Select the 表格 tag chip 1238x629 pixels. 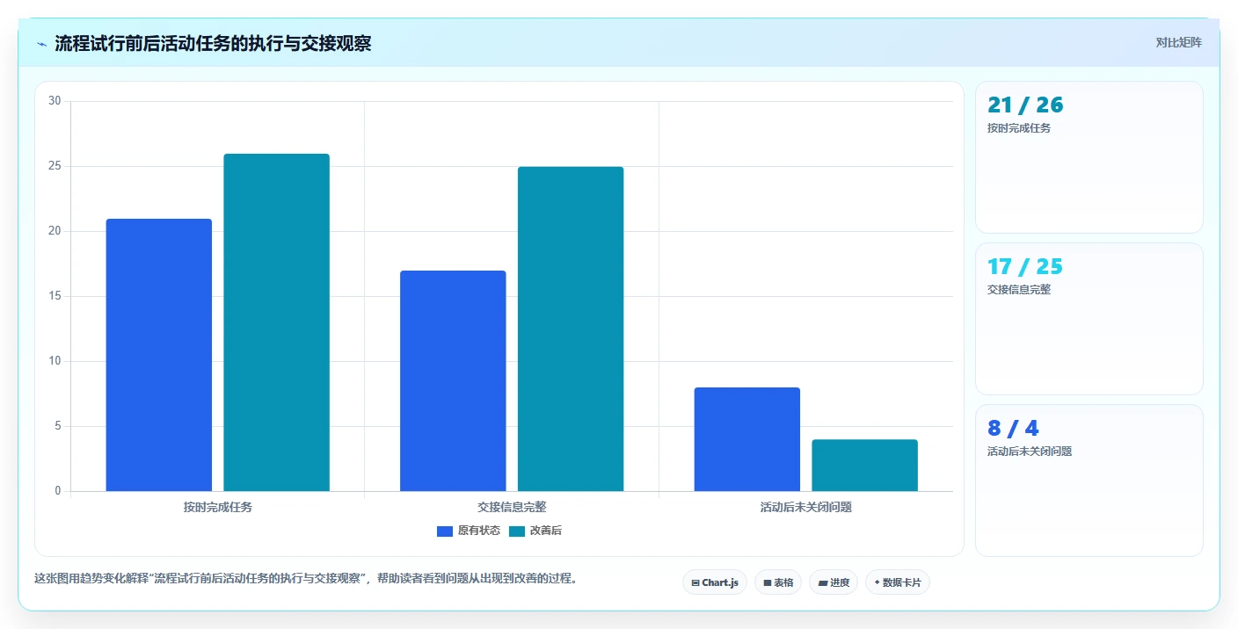(x=778, y=582)
